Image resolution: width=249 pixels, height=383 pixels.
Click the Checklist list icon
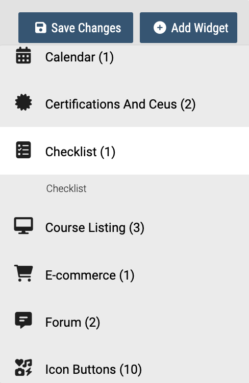pos(23,150)
